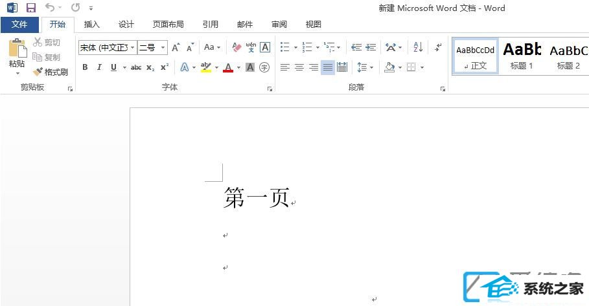Activate 格式刷 (Format Painter)
This screenshot has height=306, width=589.
click(51, 72)
